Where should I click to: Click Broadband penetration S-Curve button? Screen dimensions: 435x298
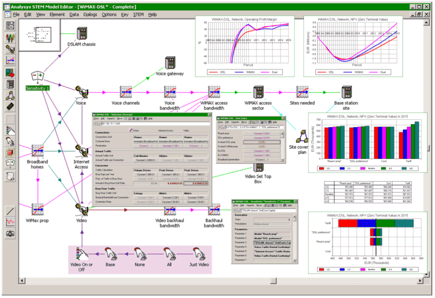tap(261, 160)
